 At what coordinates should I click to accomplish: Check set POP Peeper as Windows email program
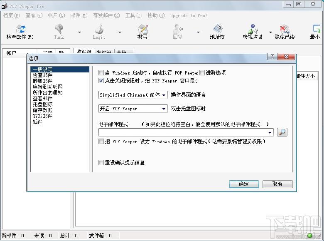pos(101,142)
